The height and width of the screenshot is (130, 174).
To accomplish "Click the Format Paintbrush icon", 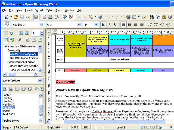I will [x=100, y=17].
